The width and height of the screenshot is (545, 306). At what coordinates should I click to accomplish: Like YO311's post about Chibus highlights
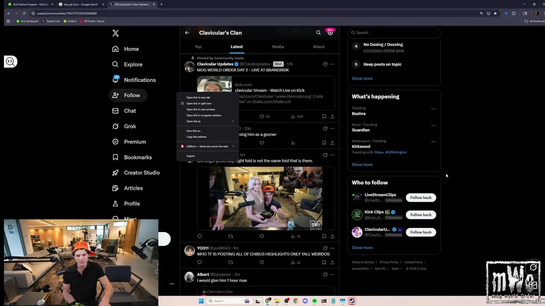tap(262, 262)
